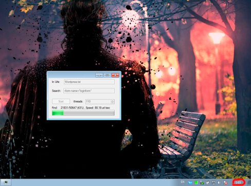The height and width of the screenshot is (186, 251).
Task: Click the green scan progress bar
Action: click(83, 113)
